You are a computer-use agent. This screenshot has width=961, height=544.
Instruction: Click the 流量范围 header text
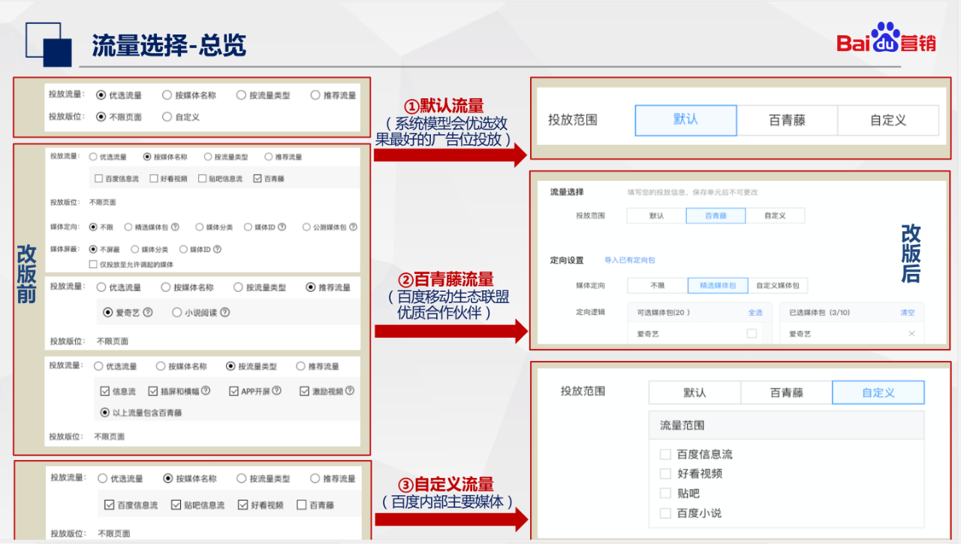click(682, 425)
